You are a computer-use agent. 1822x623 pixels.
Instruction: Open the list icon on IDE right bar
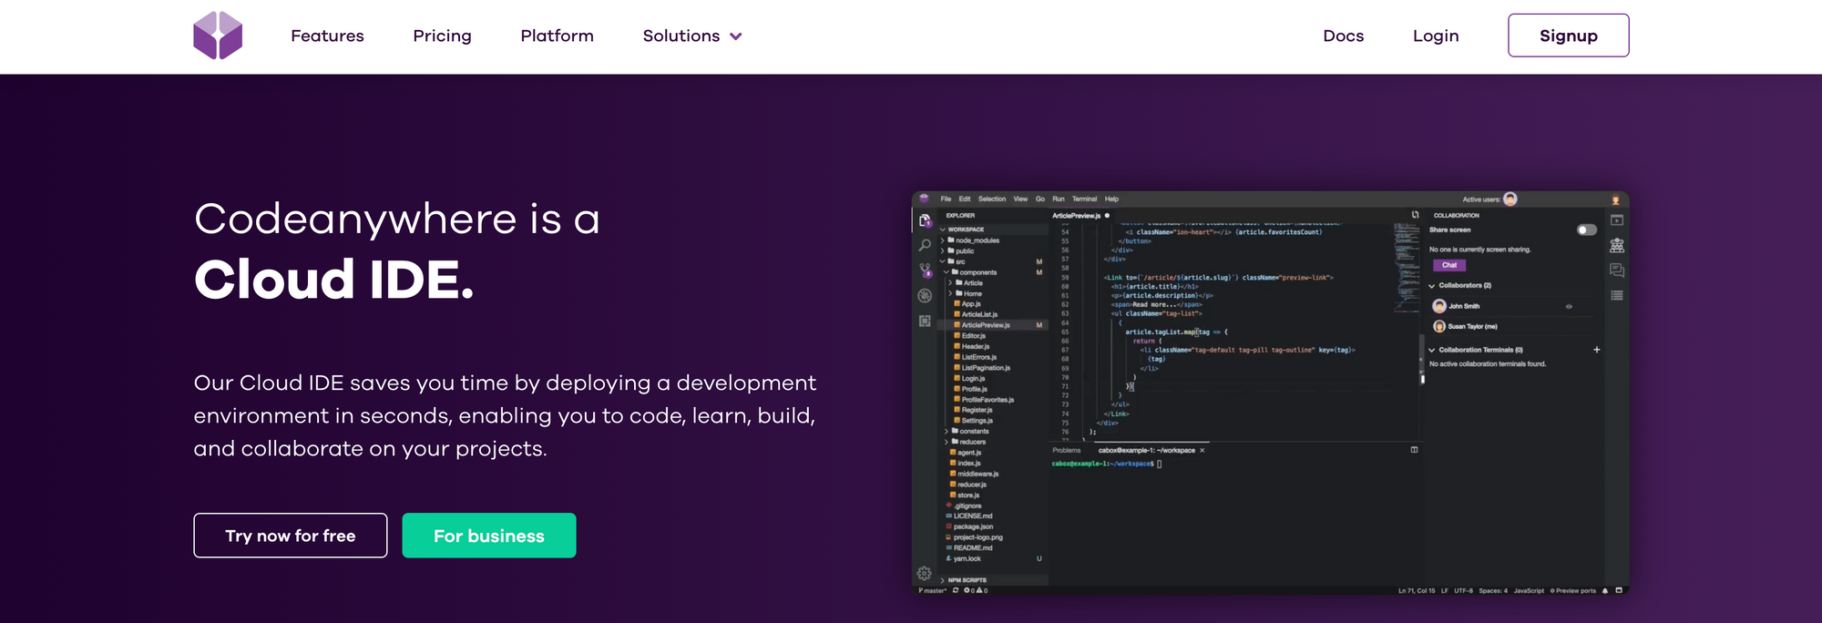1617,295
